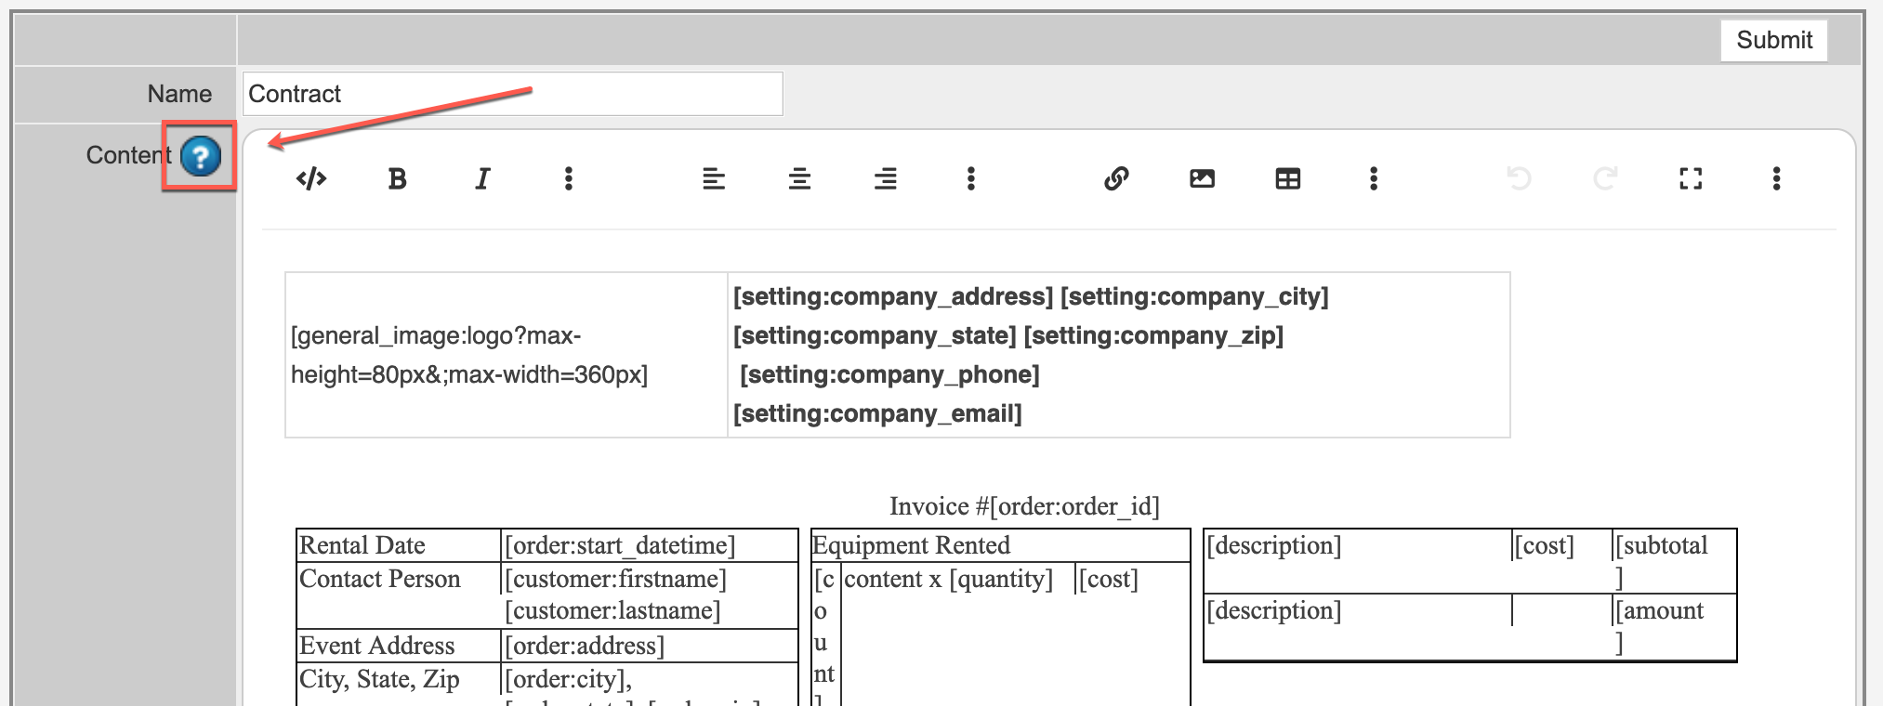Click the Contact Person cell
This screenshot has width=1883, height=706.
399,595
